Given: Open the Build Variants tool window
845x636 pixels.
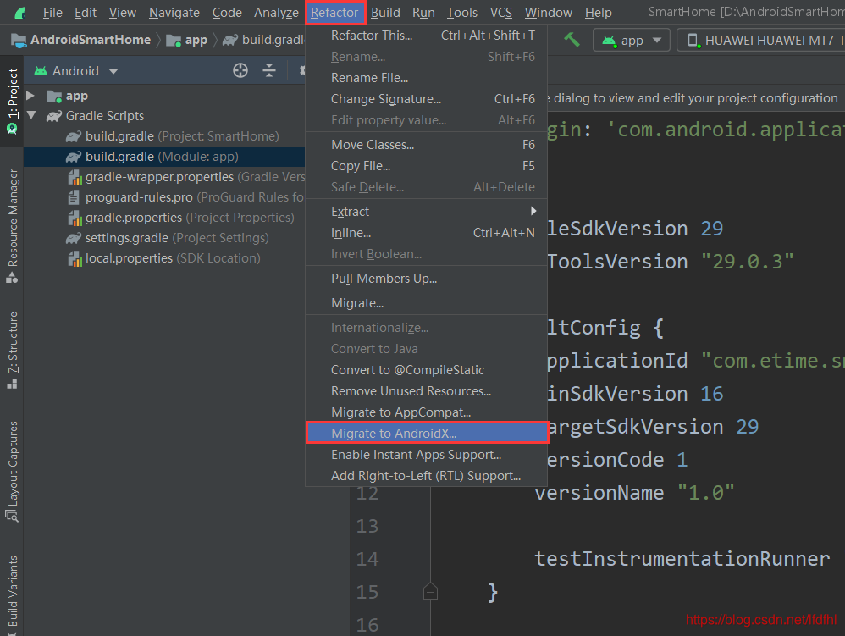Looking at the screenshot, I should [x=13, y=595].
